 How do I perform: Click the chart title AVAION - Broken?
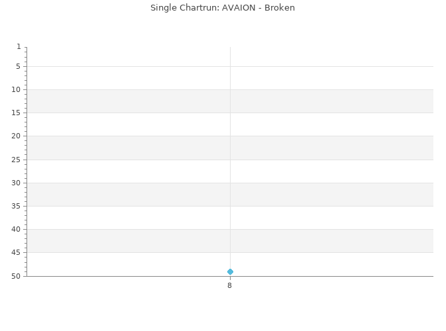[223, 8]
